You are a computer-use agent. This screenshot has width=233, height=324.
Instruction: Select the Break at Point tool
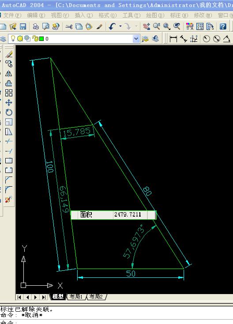click(x=9, y=161)
